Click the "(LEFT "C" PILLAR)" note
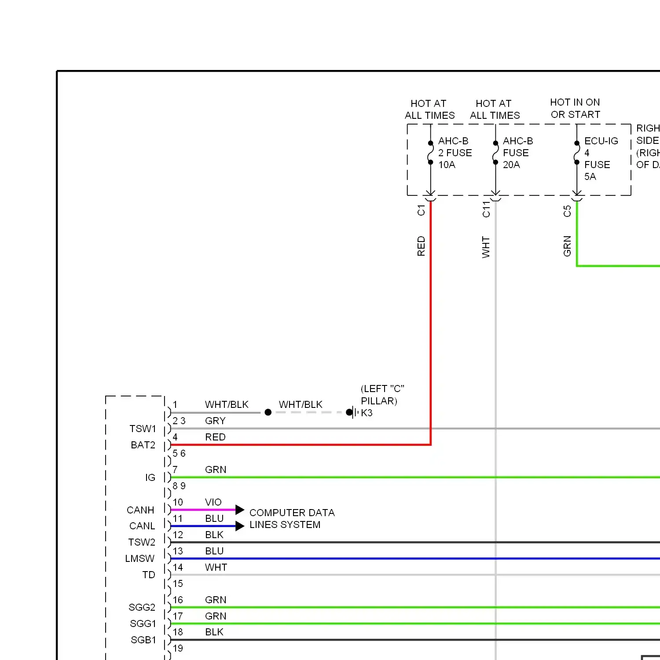 click(x=382, y=395)
